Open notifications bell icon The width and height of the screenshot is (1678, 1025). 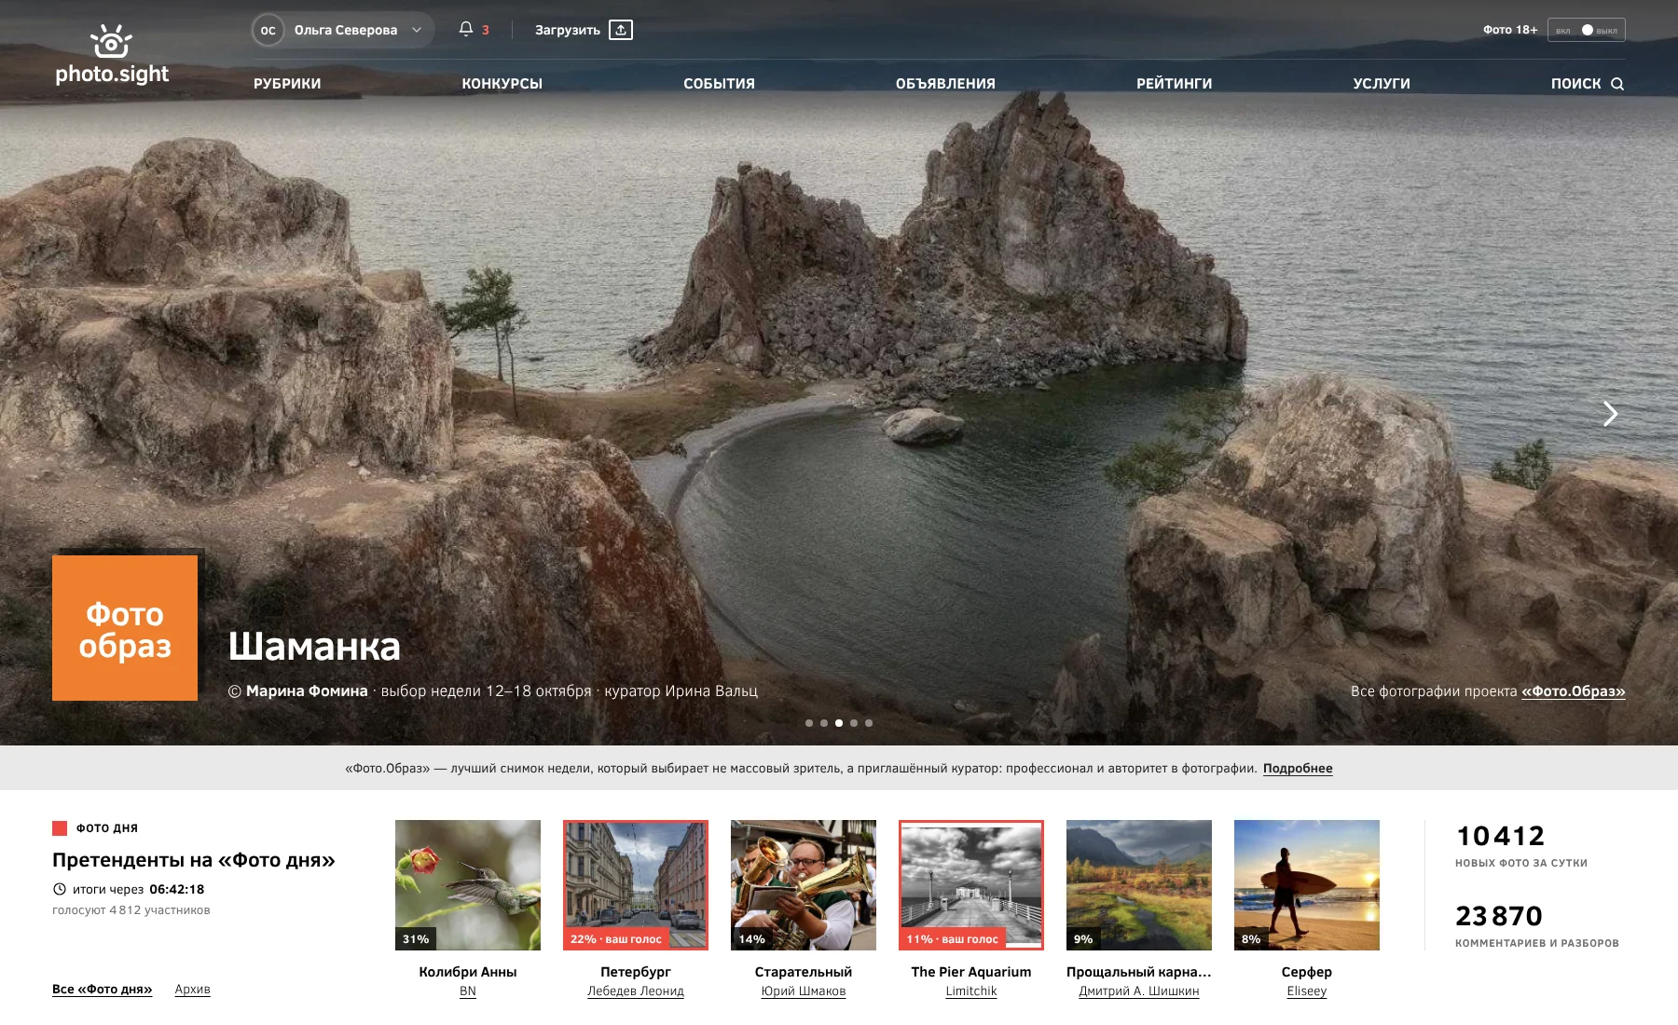pos(466,29)
